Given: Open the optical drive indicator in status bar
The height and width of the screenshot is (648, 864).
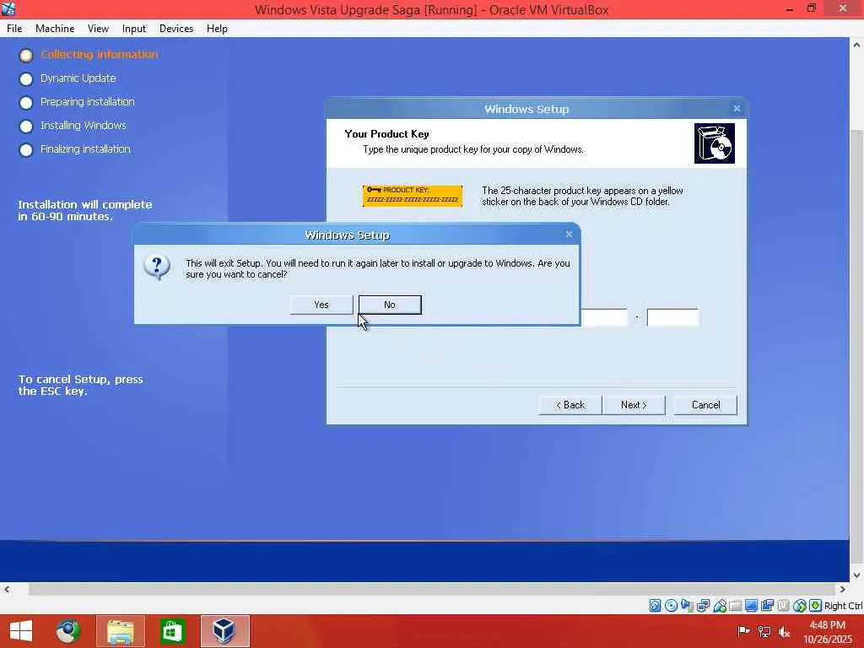Looking at the screenshot, I should [x=671, y=606].
